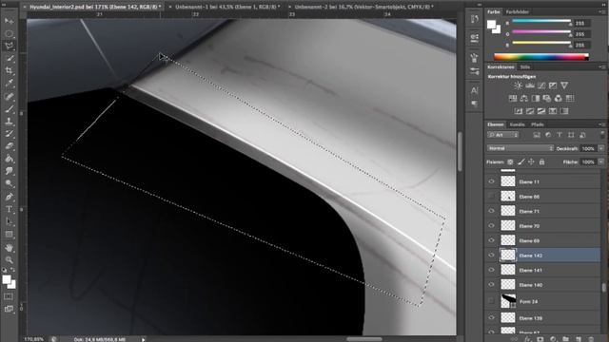609x342 pixels.
Task: Switch to the Pfade tab
Action: pos(538,124)
